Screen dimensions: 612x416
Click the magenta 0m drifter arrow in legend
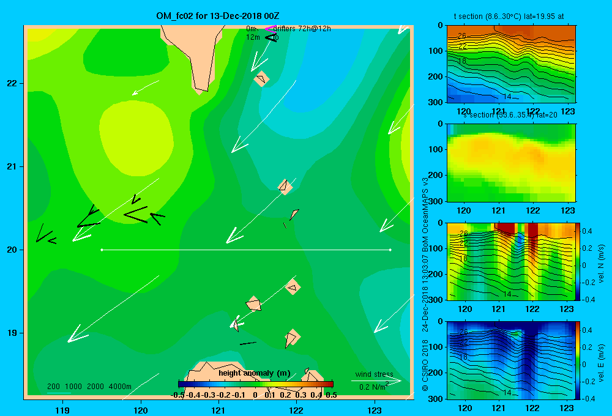point(270,29)
